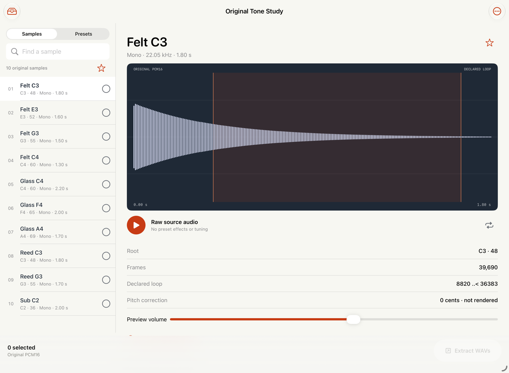The image size is (509, 373).
Task: Click the Declared loop value 8820 ..< 36383
Action: coord(477,284)
